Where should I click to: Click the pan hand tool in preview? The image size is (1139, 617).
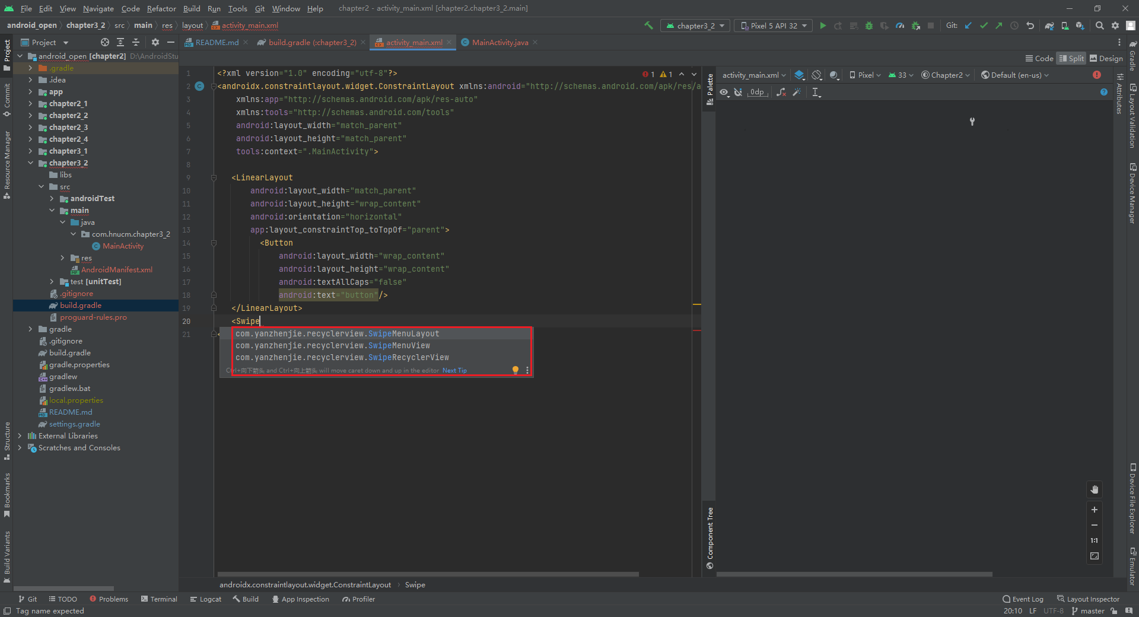(1095, 489)
